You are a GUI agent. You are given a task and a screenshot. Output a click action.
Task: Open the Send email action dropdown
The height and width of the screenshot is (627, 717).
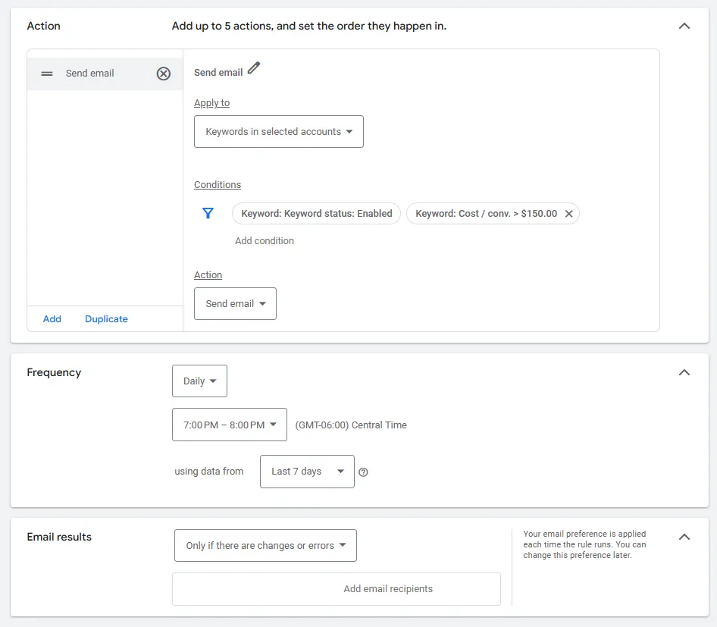point(235,303)
